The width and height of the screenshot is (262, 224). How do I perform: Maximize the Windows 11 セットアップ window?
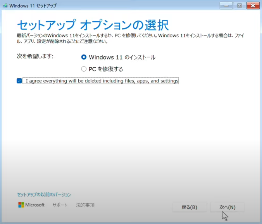pos(240,6)
